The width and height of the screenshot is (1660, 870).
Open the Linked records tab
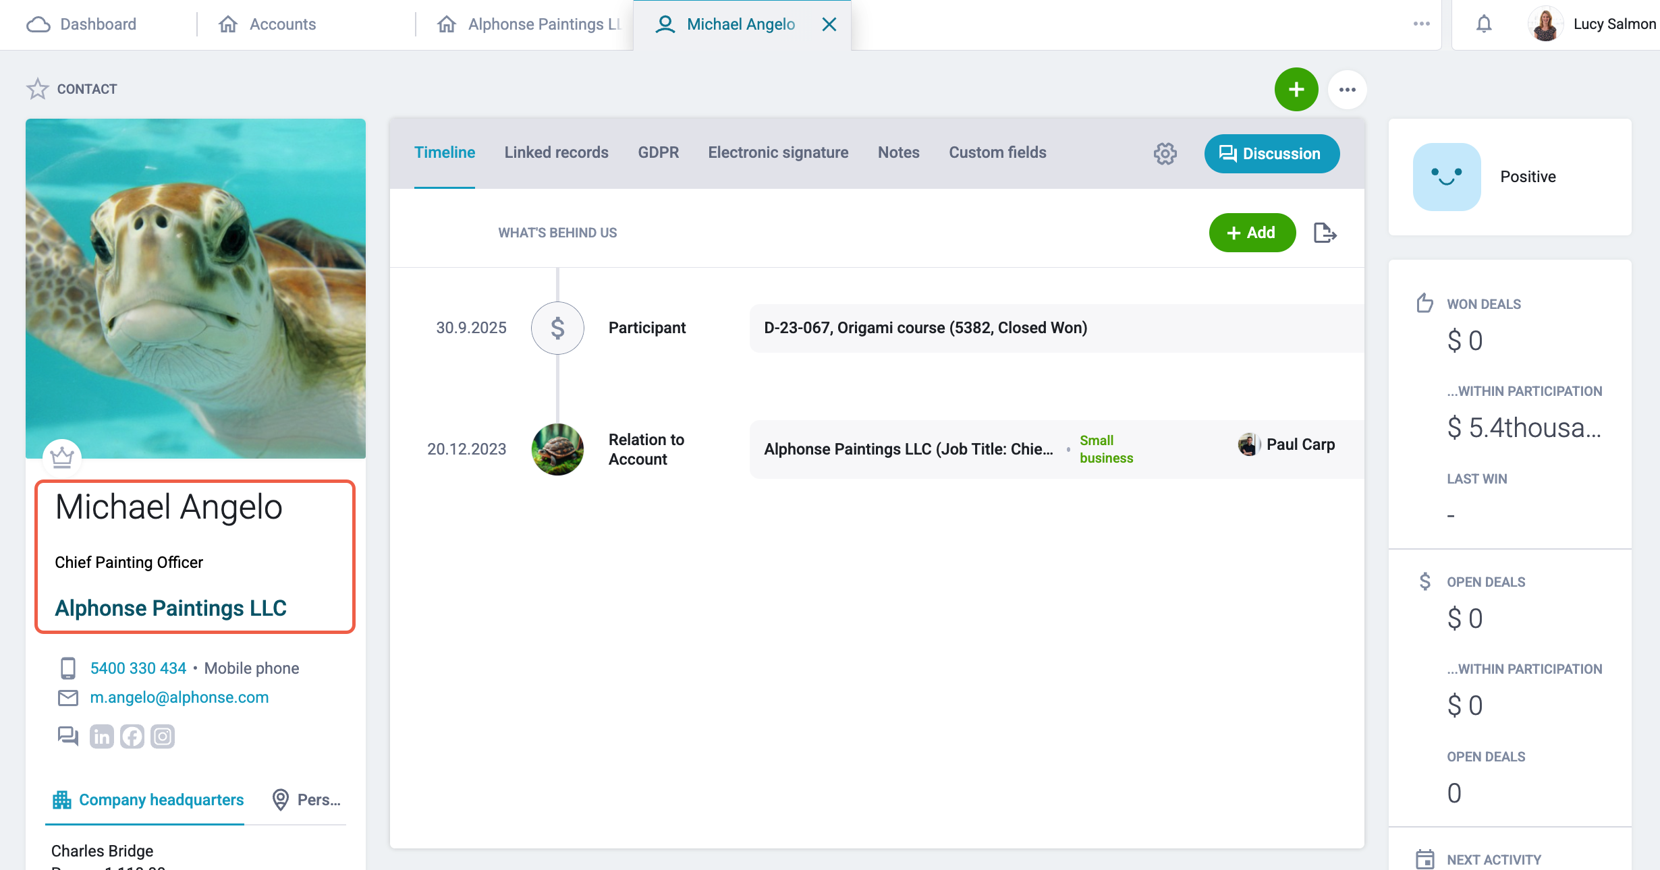556,152
